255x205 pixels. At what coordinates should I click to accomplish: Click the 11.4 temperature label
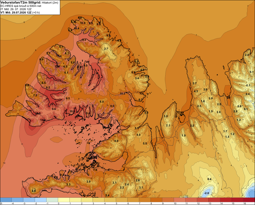(x=59, y=56)
